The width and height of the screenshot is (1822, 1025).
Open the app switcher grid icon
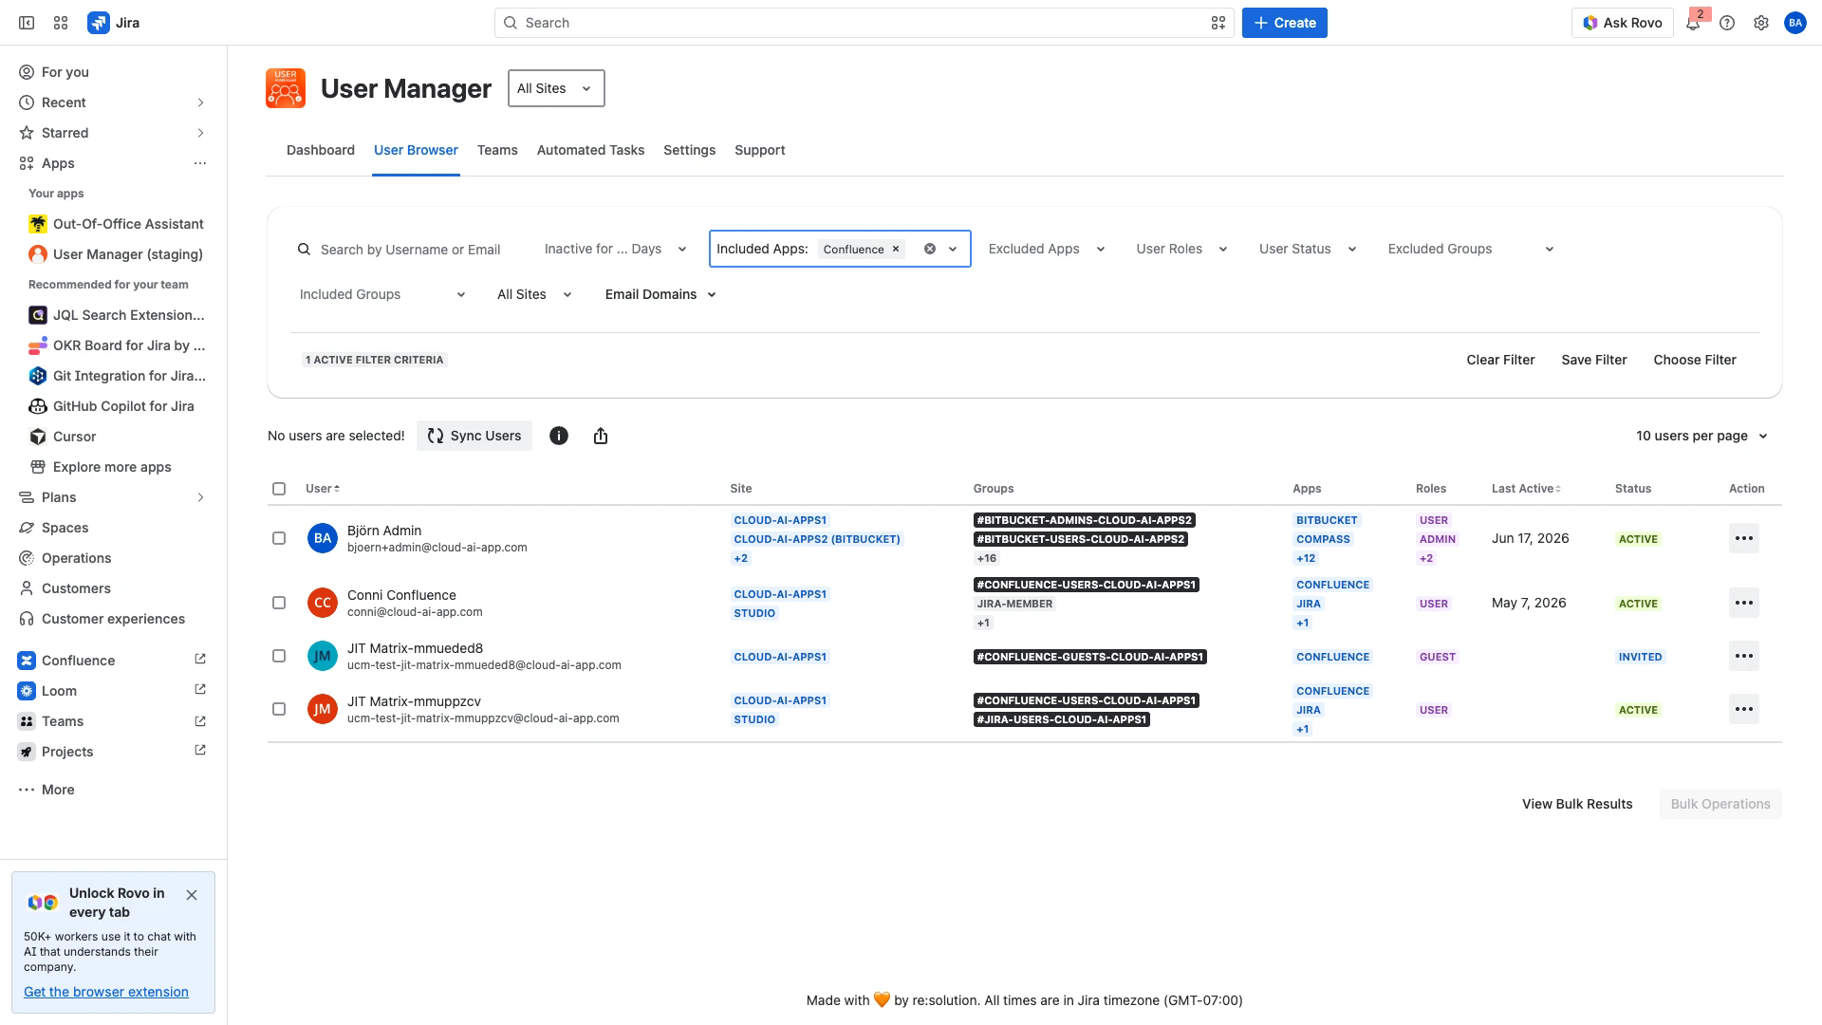pos(61,23)
